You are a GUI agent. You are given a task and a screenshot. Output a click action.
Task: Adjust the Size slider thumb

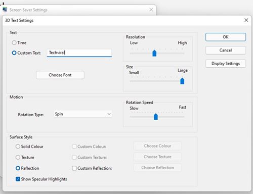(x=182, y=81)
